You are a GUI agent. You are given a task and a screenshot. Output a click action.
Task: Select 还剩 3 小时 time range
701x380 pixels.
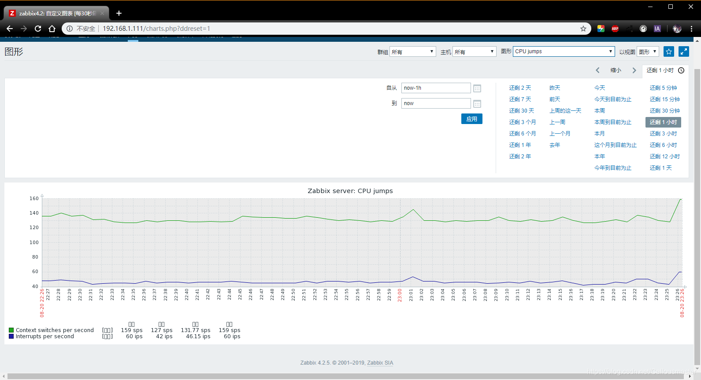[x=664, y=134]
